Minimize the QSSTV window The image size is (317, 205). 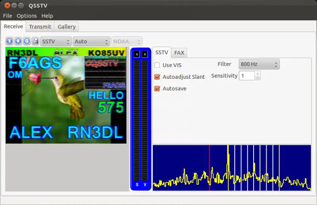(x=14, y=6)
